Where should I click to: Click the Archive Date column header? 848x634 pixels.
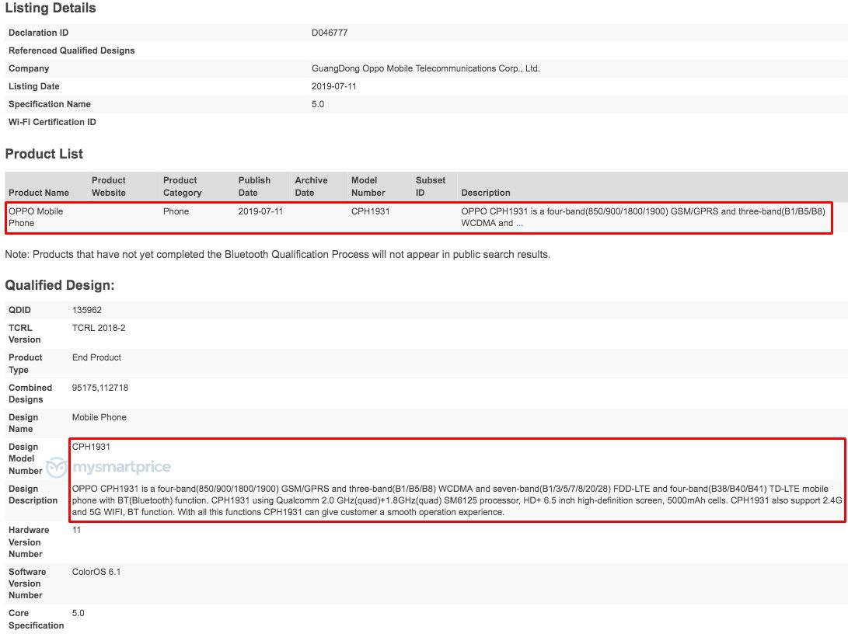[311, 186]
